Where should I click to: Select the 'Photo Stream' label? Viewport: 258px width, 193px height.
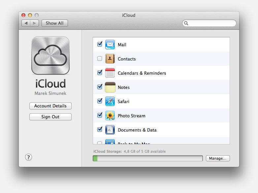(131, 116)
